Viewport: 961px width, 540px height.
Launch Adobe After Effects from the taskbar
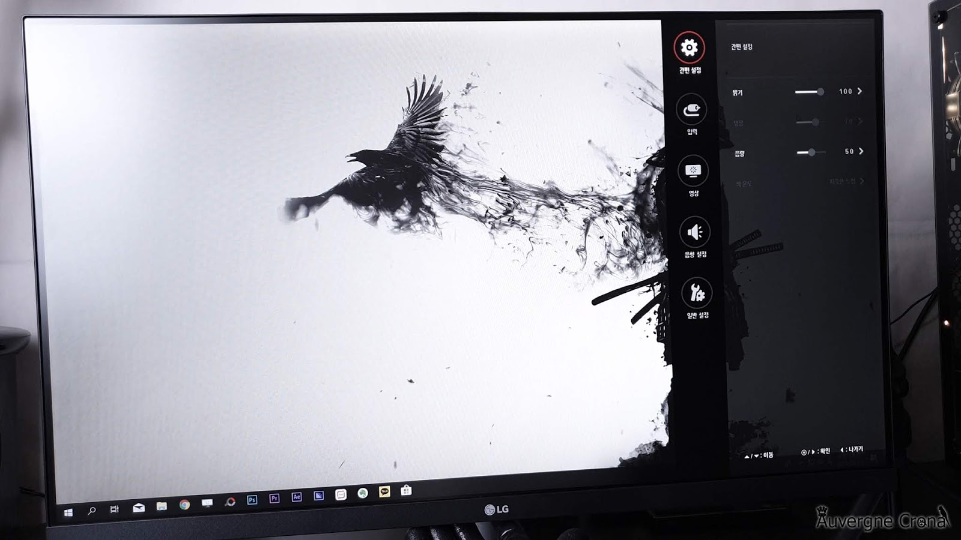click(297, 497)
